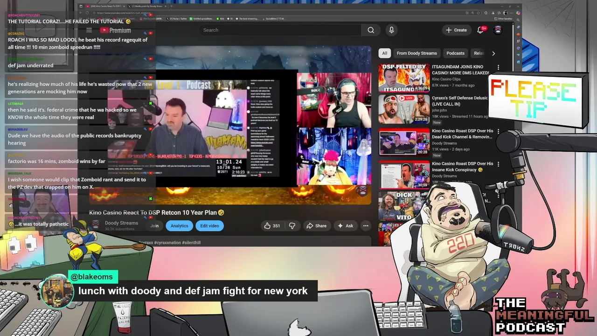The width and height of the screenshot is (597, 336).
Task: Open the Other favorites bookmarks folder
Action: point(504,19)
